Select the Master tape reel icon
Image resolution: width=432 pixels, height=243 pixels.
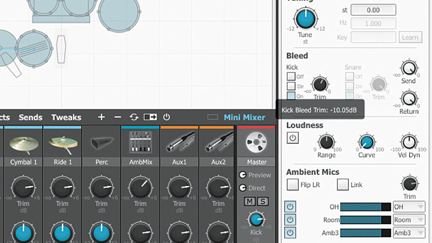(x=257, y=142)
